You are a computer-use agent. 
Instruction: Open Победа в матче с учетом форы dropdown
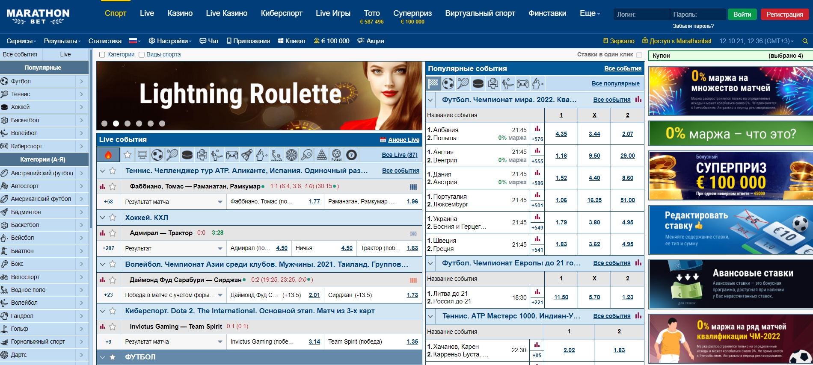click(173, 295)
